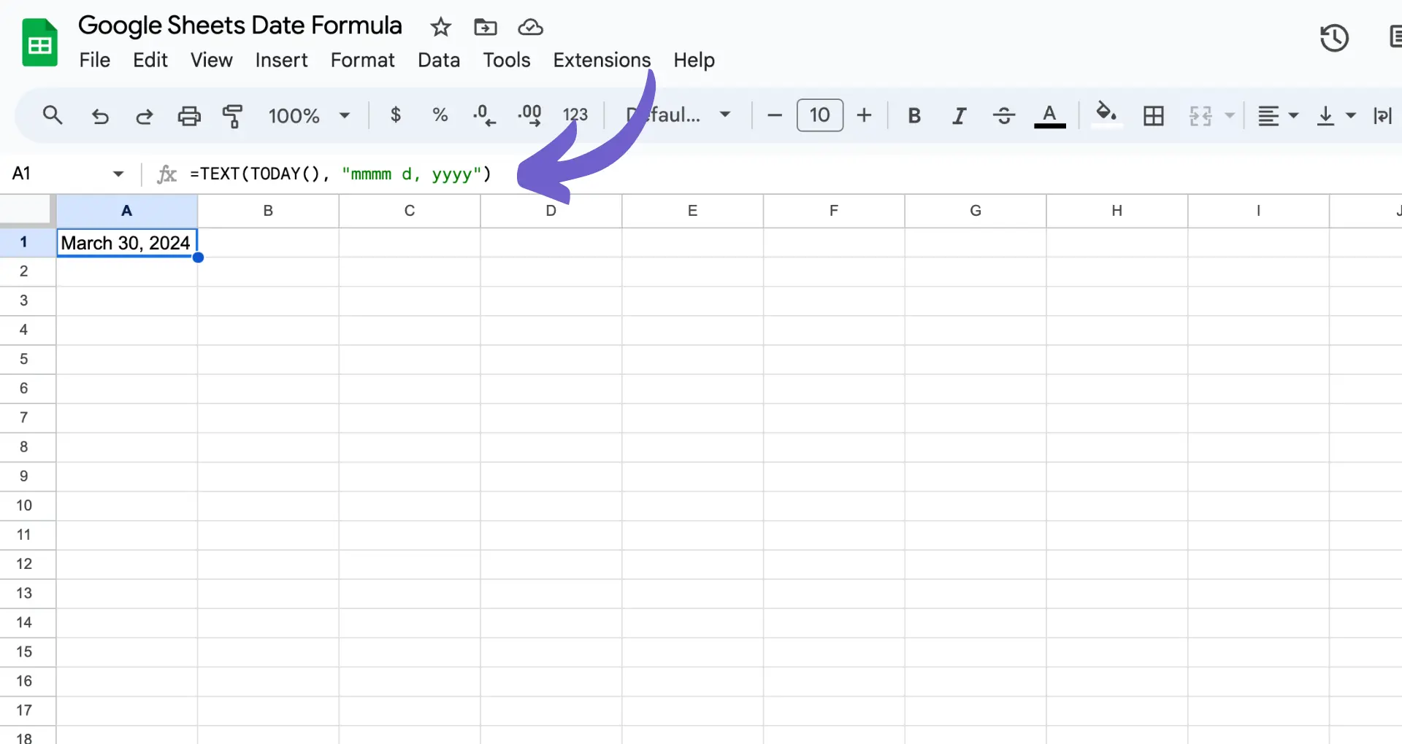Image resolution: width=1402 pixels, height=744 pixels.
Task: Click the document title Google Sheets Date Formula
Action: (x=240, y=26)
